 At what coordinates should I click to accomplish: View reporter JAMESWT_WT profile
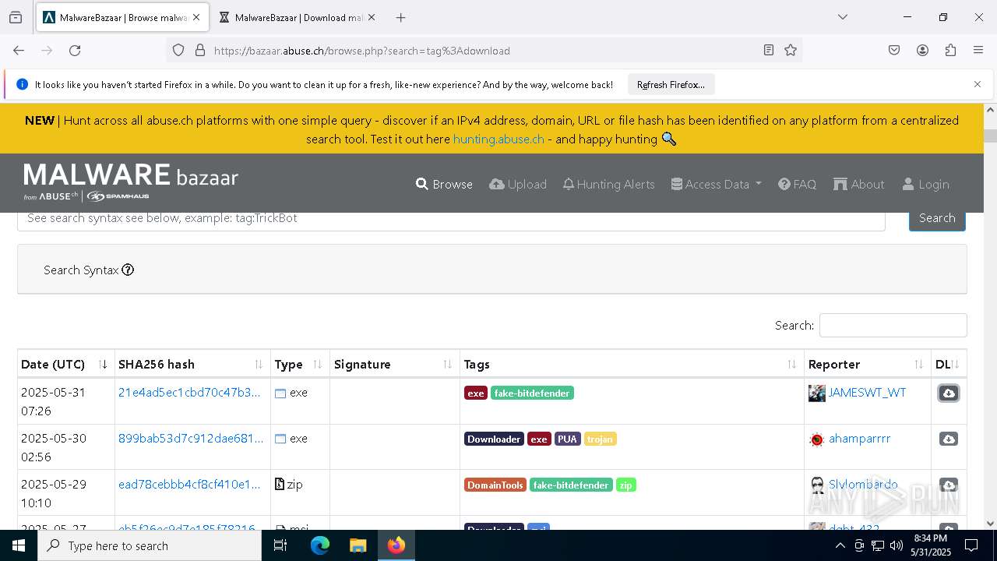867,393
